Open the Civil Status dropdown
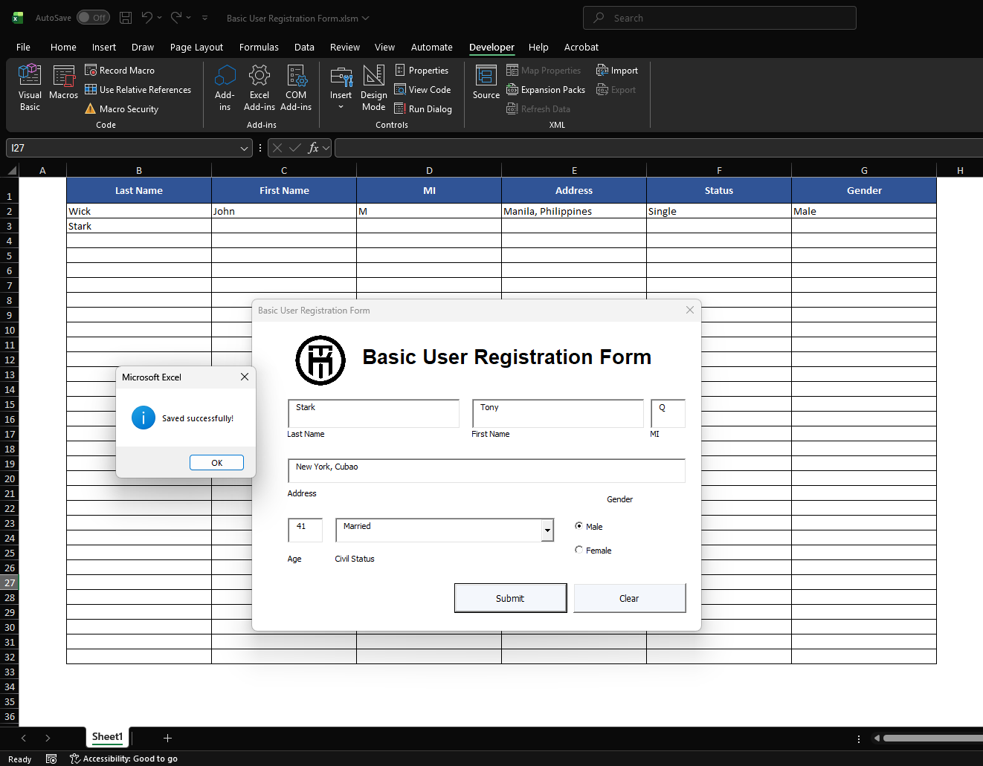Viewport: 983px width, 766px height. pos(547,530)
